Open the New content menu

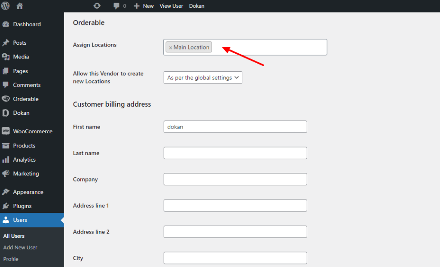click(x=144, y=6)
